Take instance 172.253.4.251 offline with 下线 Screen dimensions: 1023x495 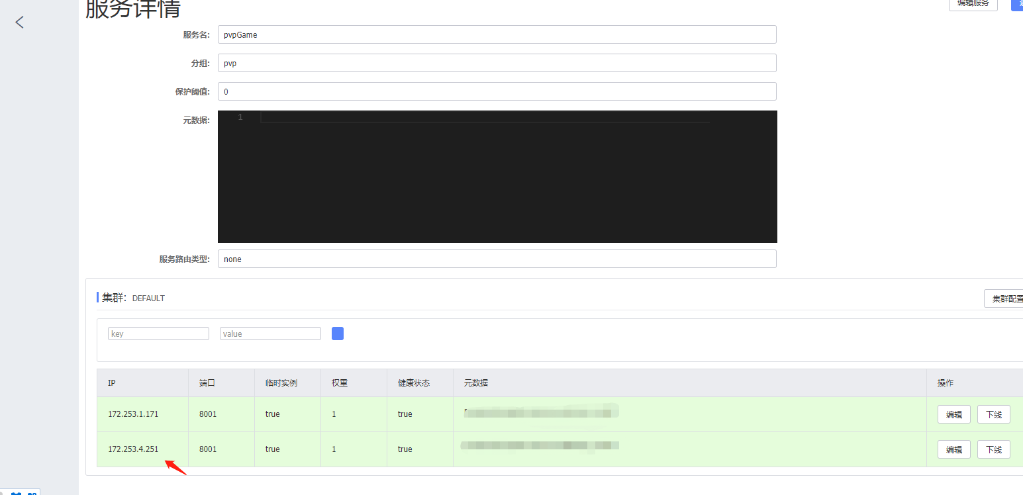[x=994, y=449]
